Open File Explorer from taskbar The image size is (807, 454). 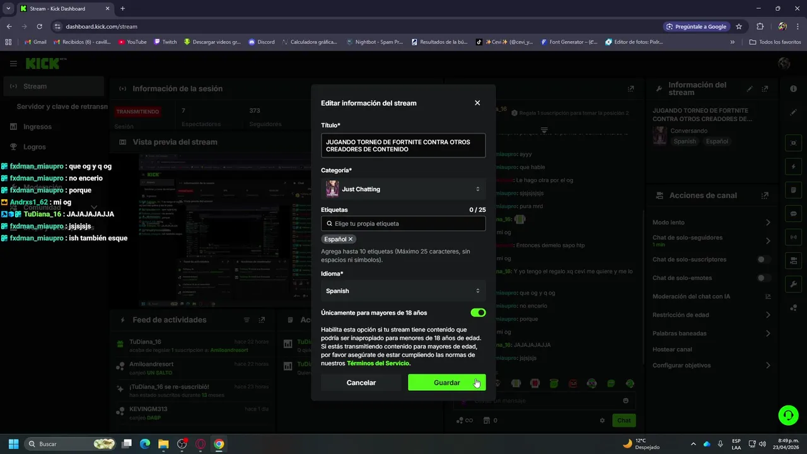click(163, 444)
